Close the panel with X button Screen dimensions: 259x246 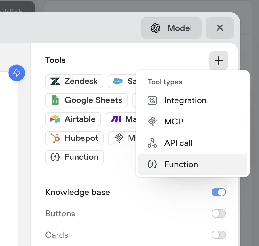(220, 28)
